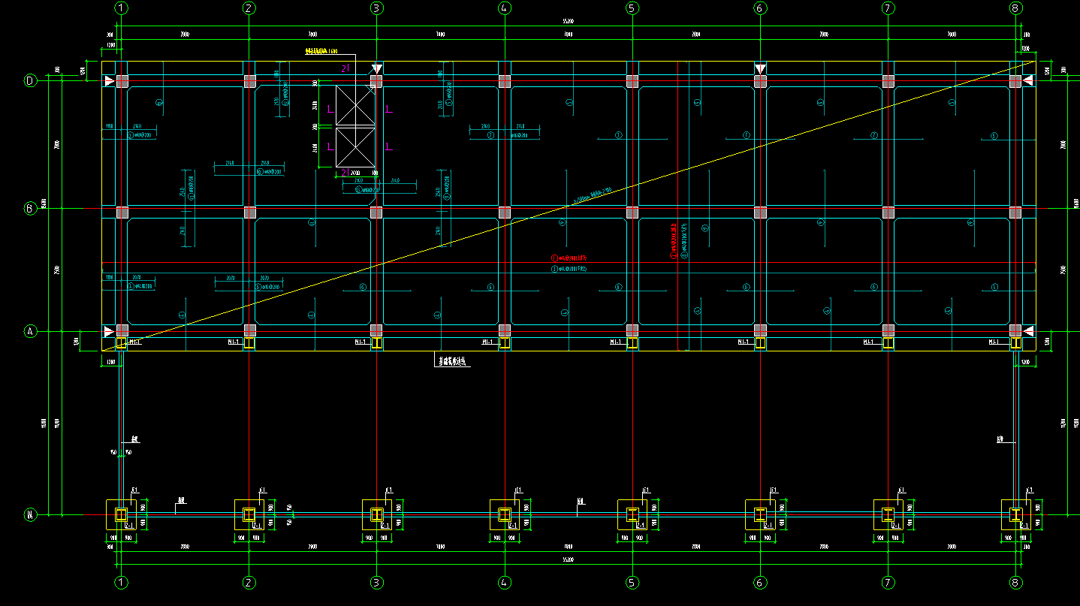This screenshot has height=606, width=1080.
Task: Click axis bubble D on the left
Action: pyautogui.click(x=31, y=81)
